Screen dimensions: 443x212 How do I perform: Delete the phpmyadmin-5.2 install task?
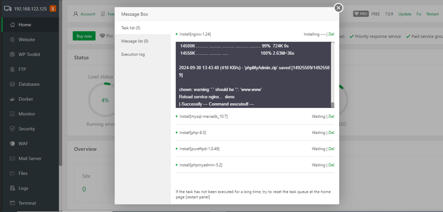[331, 165]
